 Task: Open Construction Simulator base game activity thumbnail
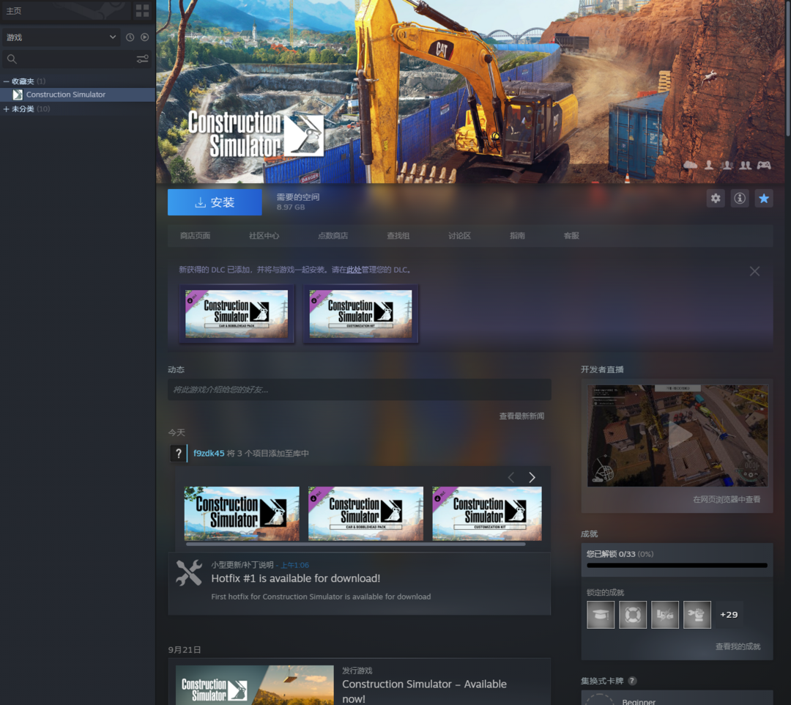pyautogui.click(x=242, y=513)
